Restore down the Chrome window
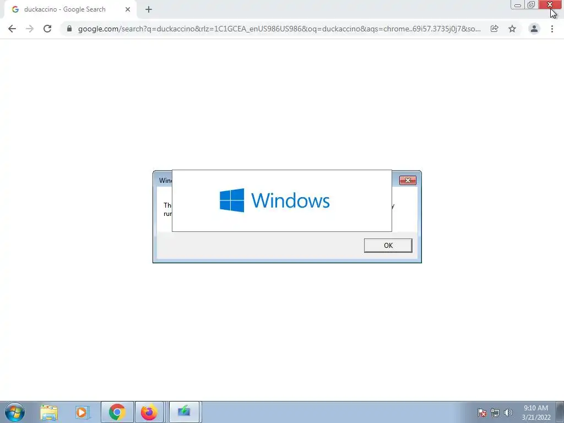The width and height of the screenshot is (564, 423). click(x=532, y=5)
